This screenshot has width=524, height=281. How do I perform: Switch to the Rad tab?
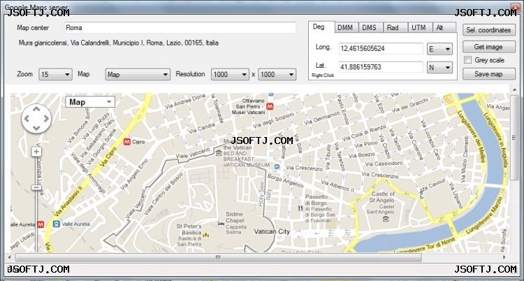pos(395,28)
